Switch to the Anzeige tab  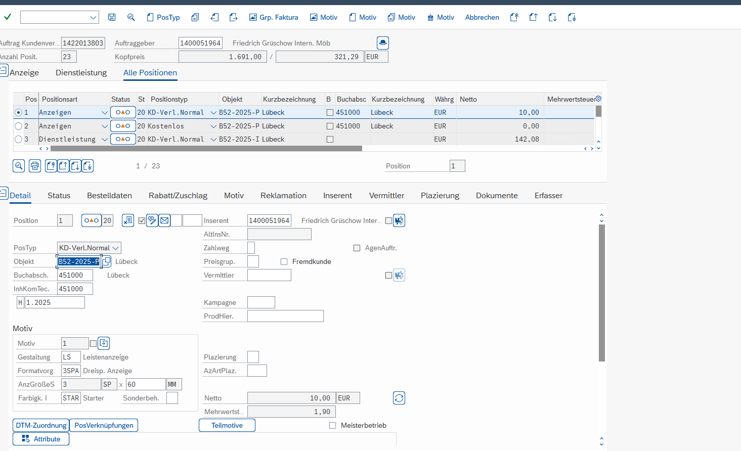pyautogui.click(x=24, y=72)
